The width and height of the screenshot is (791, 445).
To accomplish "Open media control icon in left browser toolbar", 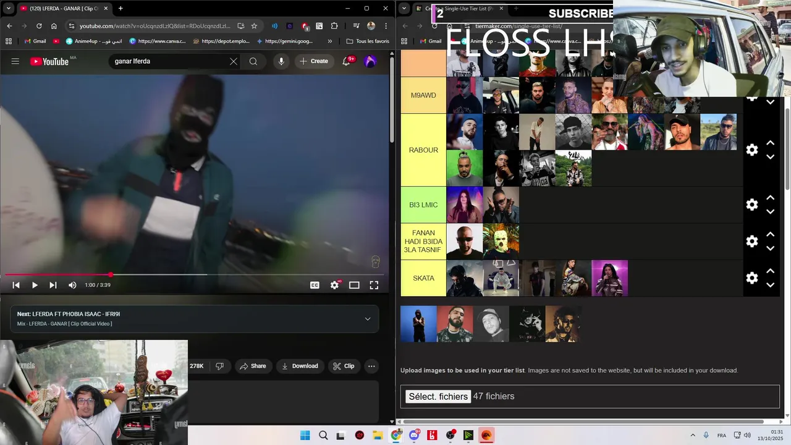I will (x=356, y=26).
